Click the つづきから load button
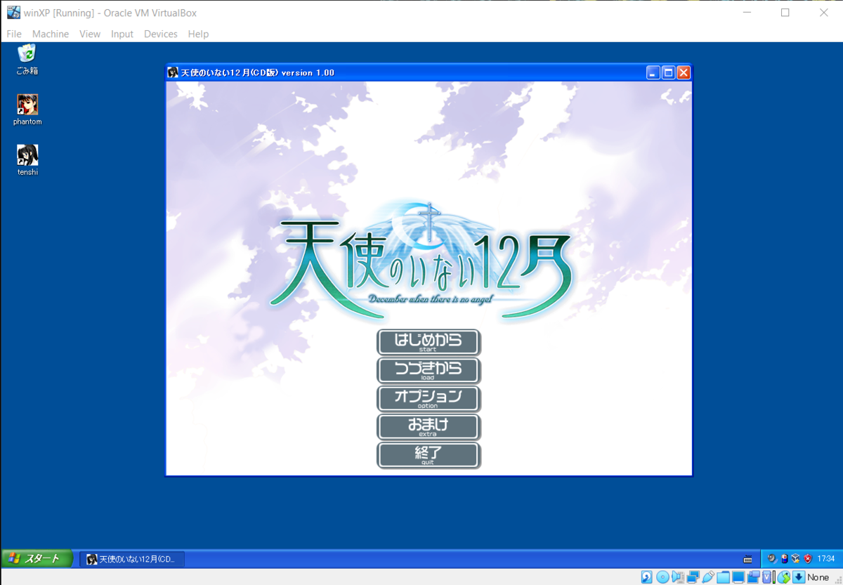 [429, 371]
